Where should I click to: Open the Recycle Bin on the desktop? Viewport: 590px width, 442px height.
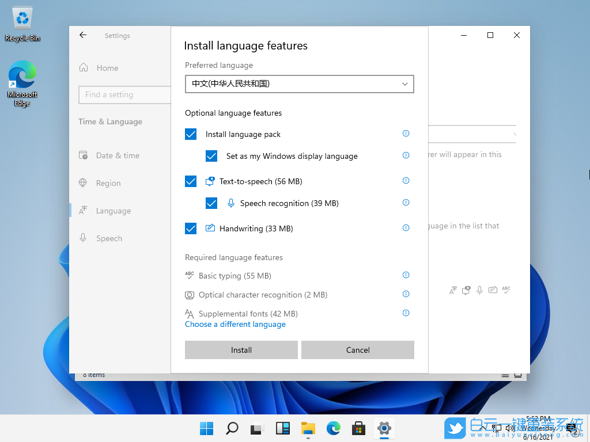(x=22, y=18)
